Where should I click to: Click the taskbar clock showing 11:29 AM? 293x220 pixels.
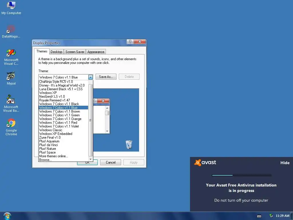(282, 216)
